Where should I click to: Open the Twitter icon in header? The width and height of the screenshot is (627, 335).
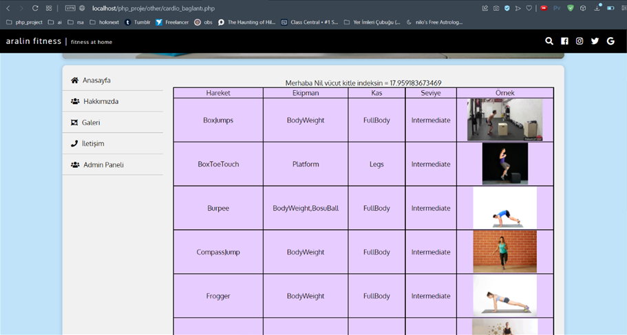point(595,41)
